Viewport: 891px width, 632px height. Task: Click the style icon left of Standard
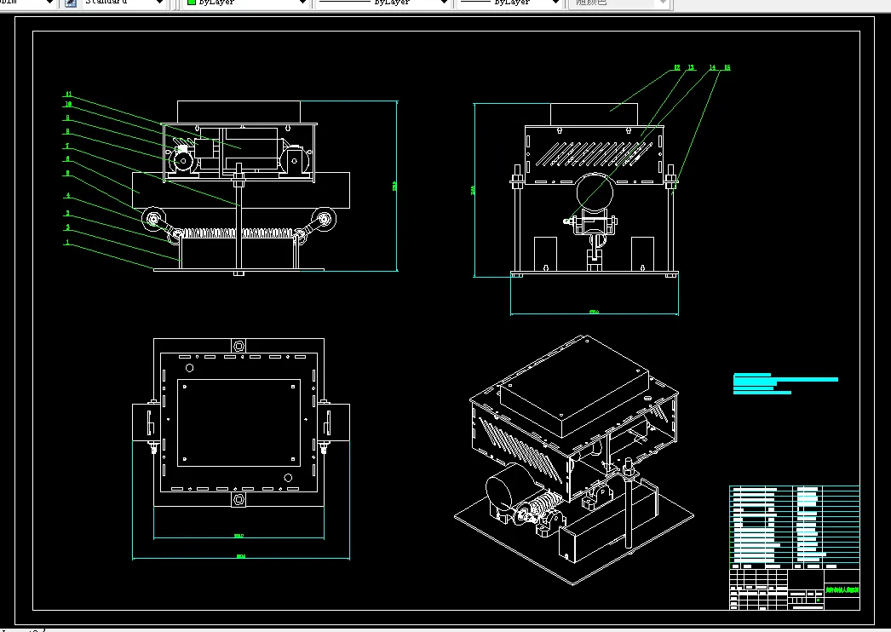71,3
